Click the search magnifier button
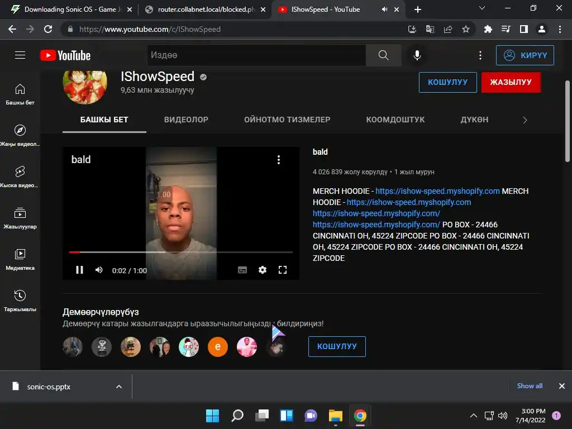Image resolution: width=572 pixels, height=429 pixels. pyautogui.click(x=383, y=55)
